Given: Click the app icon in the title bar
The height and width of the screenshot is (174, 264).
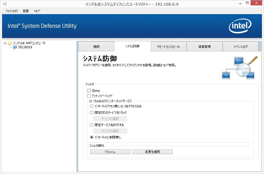Looking at the screenshot, I should tap(5, 4).
